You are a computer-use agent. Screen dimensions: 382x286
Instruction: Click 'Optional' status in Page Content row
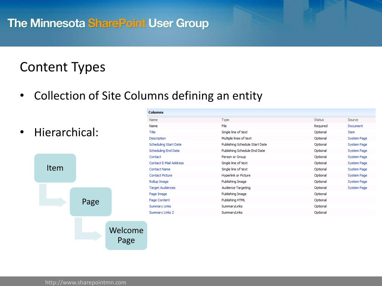tap(320, 200)
